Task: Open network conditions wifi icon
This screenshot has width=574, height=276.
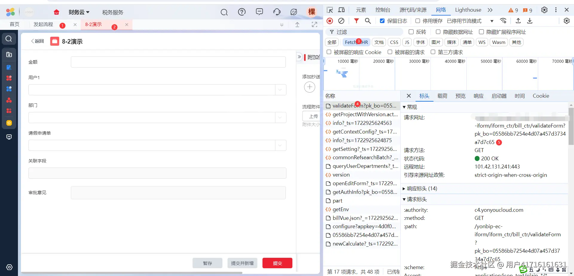Action: (x=503, y=21)
